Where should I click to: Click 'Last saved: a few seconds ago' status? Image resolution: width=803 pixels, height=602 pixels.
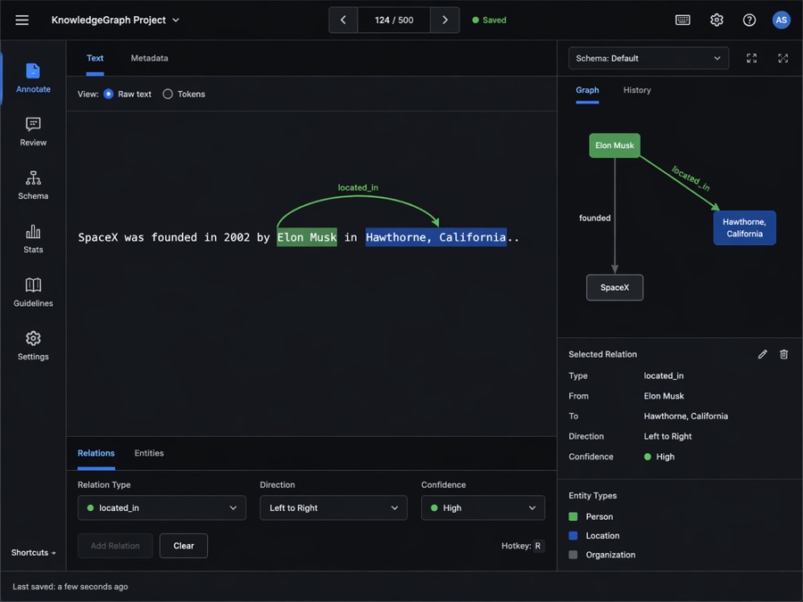(x=70, y=587)
